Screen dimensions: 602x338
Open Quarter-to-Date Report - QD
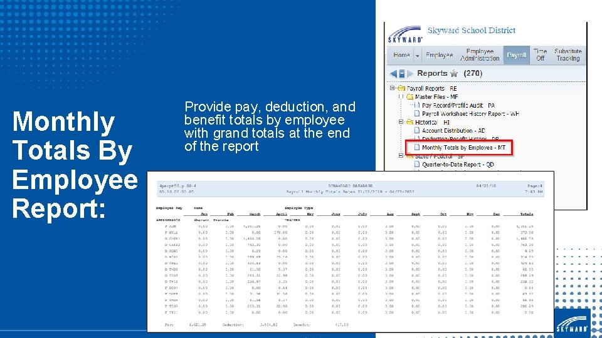pos(458,164)
